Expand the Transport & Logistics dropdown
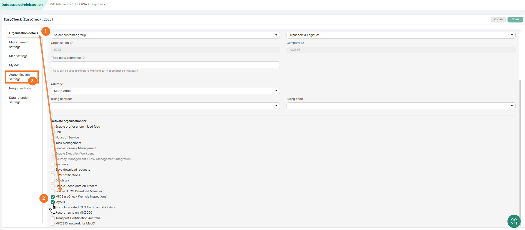This screenshot has height=230, width=525. pos(401,35)
